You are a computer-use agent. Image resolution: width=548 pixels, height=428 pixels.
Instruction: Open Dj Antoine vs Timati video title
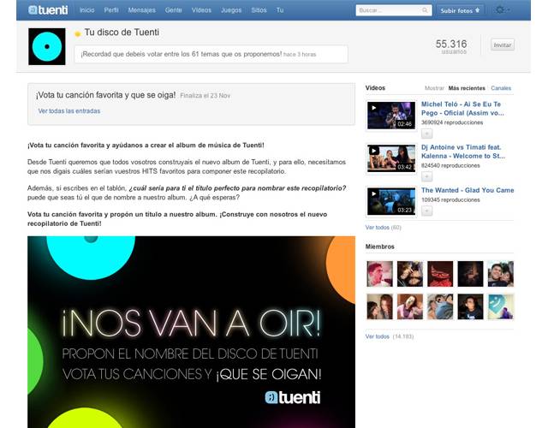coord(463,152)
